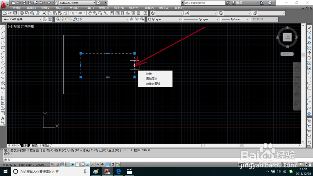The image size is (313, 176).
Task: Open the AutoCAD 经典 workspace dropdown in title bar
Action: tap(75, 3)
